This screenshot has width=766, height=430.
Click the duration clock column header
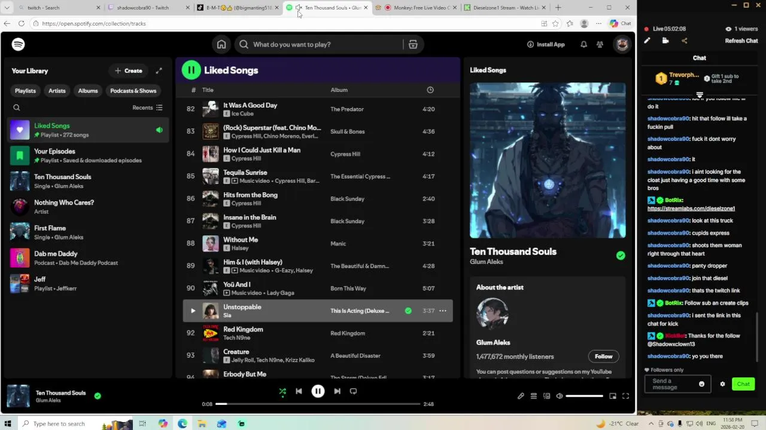(430, 90)
